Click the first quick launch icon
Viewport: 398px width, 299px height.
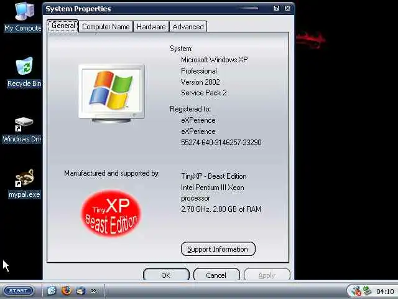52,290
